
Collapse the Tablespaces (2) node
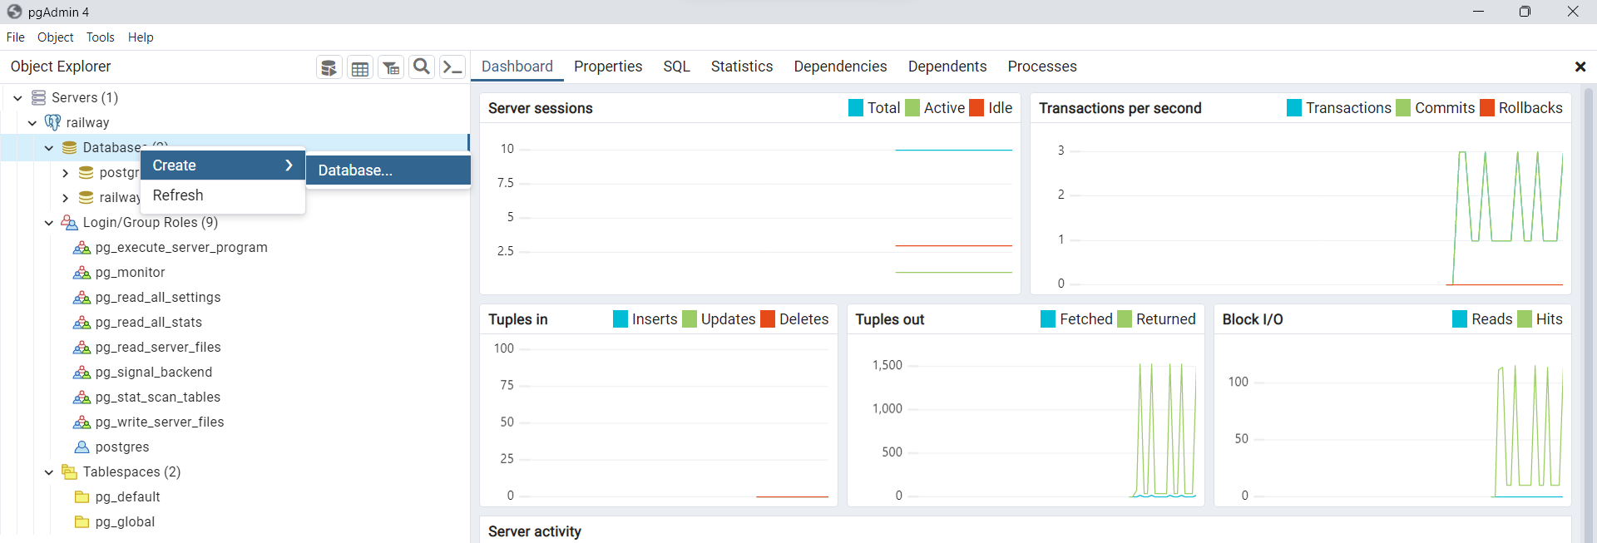tap(49, 472)
